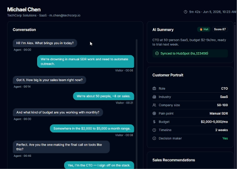Click the Pain point value Manual SDR
Image resolution: width=237 pixels, height=169 pixels.
pyautogui.click(x=218, y=113)
